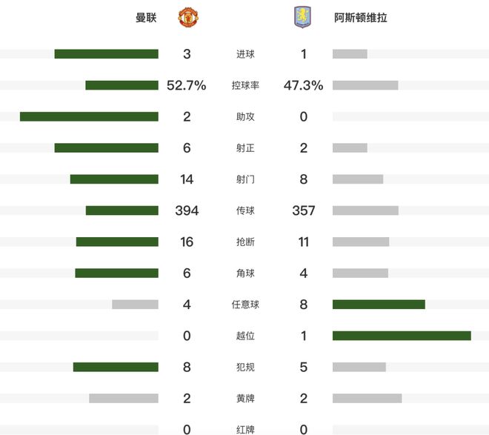Select the 阿斯顿维拉 team name
Image resolution: width=489 pixels, height=435 pixels.
coord(361,18)
